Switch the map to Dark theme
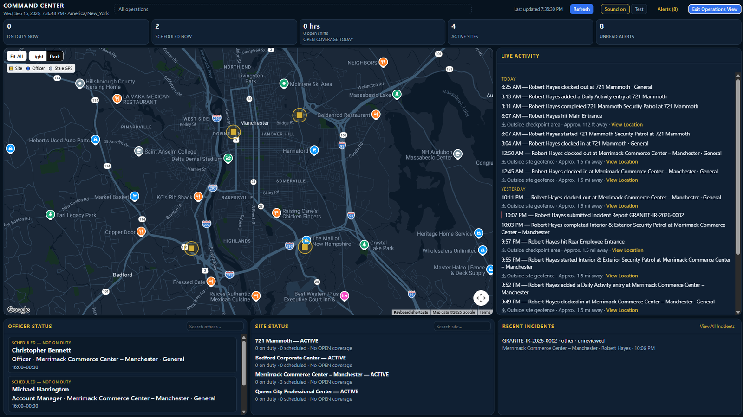This screenshot has width=743, height=417. coord(55,56)
